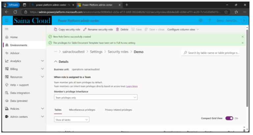The image size is (253, 135).
Task: Go to sainacloudtest breadcrumb
Action: pos(73,52)
